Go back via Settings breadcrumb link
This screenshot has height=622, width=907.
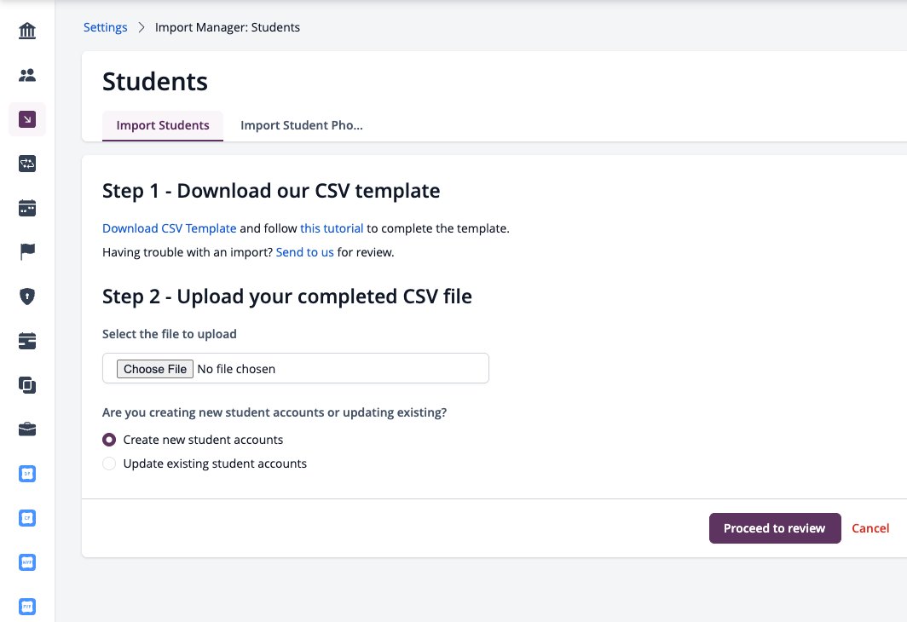(106, 27)
